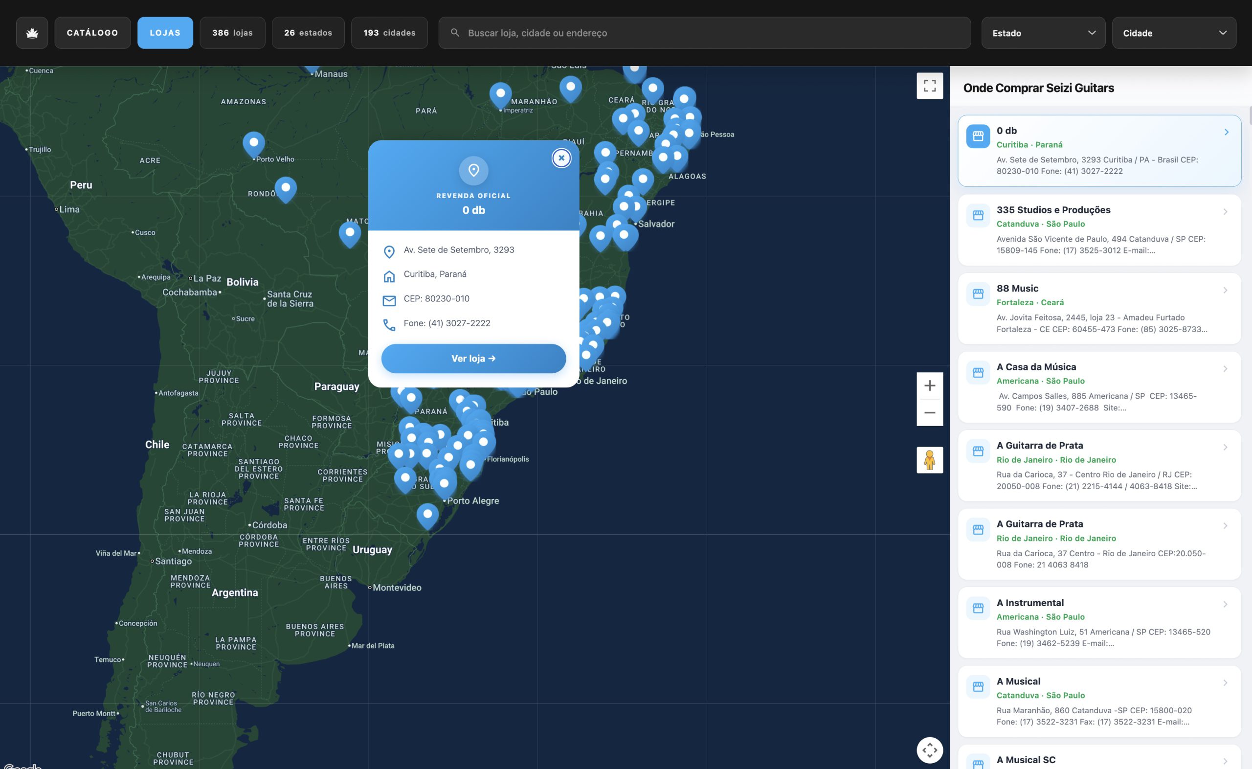Viewport: 1252px width, 769px height.
Task: Click the Ver loja button
Action: pos(473,359)
